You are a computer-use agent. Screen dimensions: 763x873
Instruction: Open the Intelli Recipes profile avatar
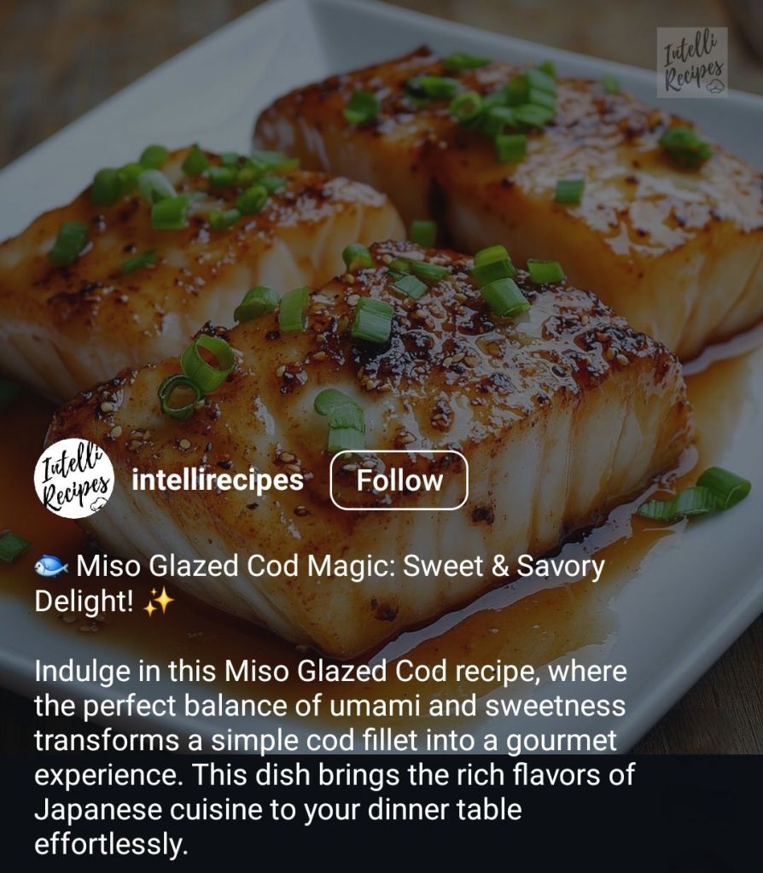(74, 479)
